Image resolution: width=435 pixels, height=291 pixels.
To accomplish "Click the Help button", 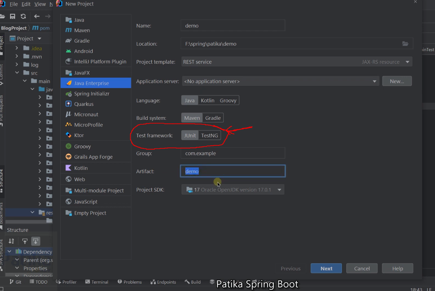I will (397, 268).
